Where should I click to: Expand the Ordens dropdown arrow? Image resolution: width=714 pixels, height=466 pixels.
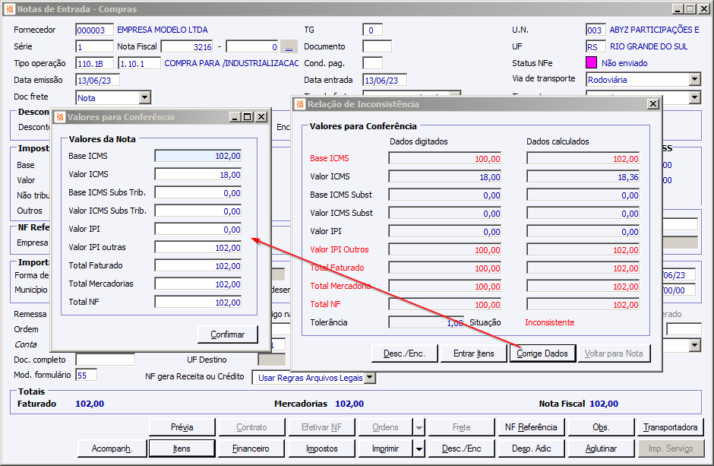click(x=419, y=427)
